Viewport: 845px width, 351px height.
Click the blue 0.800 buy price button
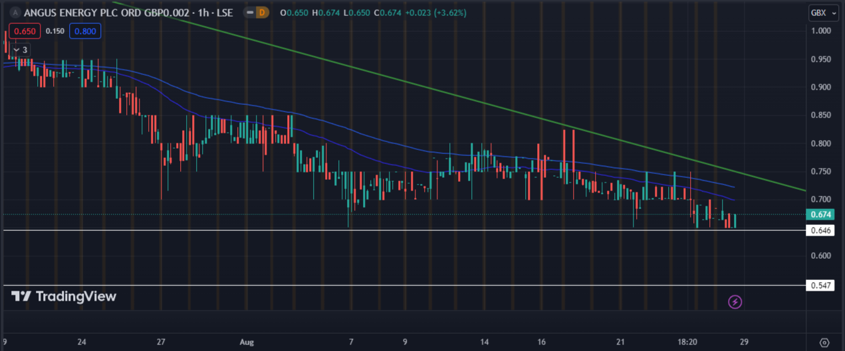click(x=85, y=31)
